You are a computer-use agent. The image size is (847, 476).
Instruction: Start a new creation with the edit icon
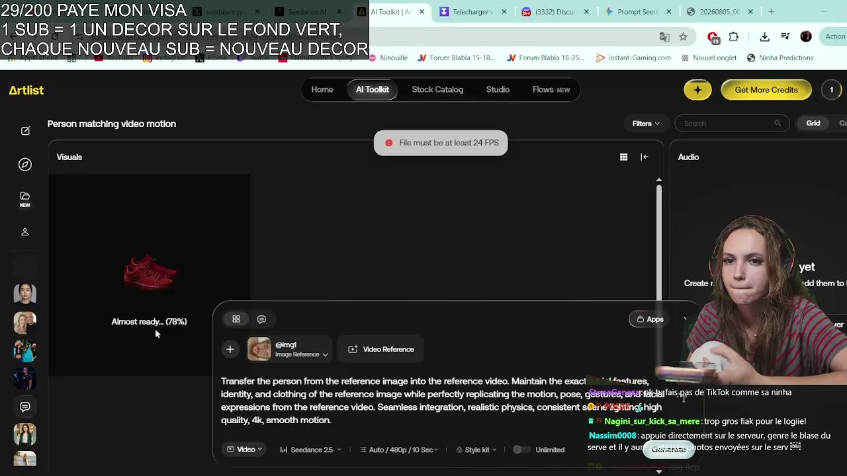click(x=25, y=131)
